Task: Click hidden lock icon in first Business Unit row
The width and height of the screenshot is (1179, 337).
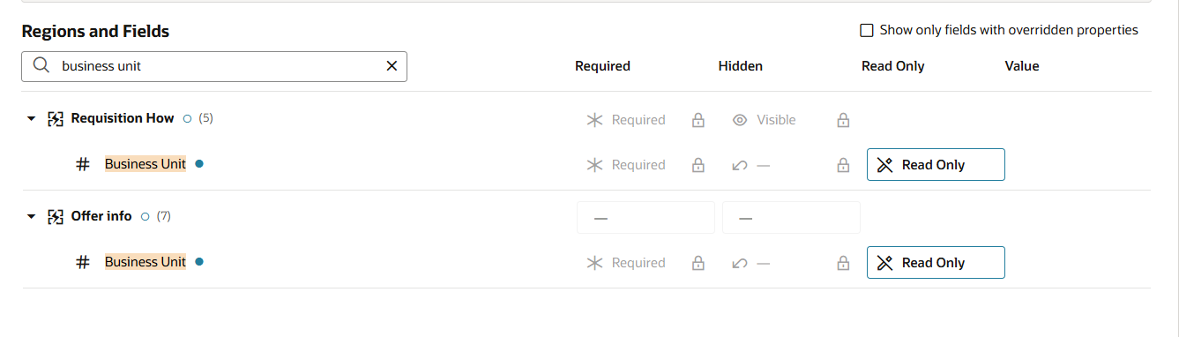Action: pos(843,165)
